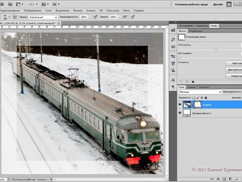Image resolution: width=242 pixels, height=182 pixels.
Task: Toggle lock position icon
Action: pos(202,98)
